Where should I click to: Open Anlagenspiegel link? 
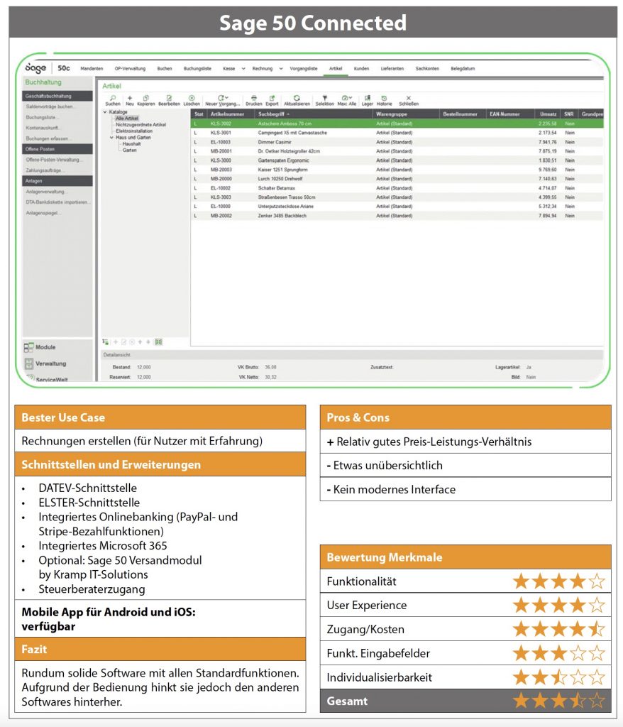[x=43, y=213]
